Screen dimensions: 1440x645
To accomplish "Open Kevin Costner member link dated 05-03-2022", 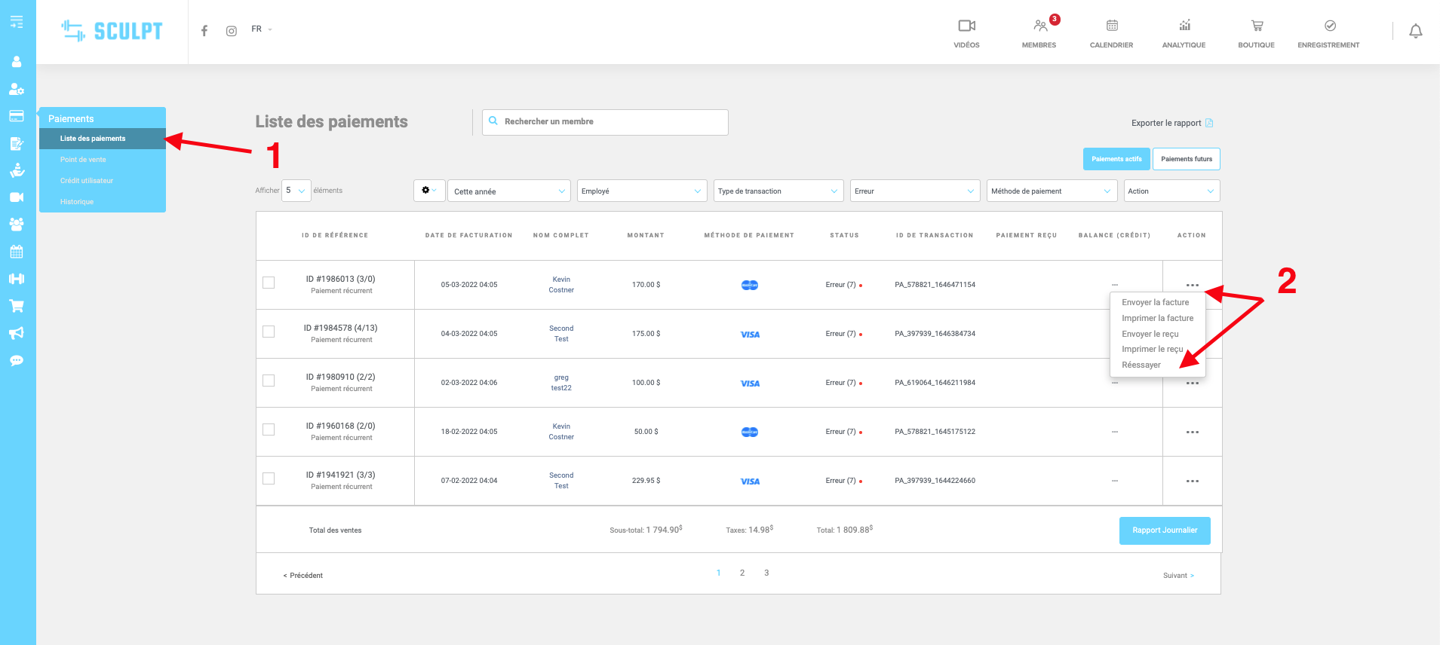I will [561, 285].
